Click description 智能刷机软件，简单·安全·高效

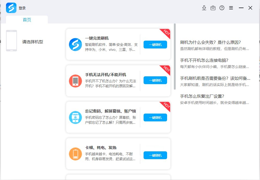point(111,47)
